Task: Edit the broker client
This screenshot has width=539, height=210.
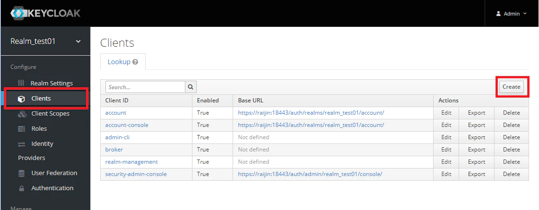Action: coord(446,150)
